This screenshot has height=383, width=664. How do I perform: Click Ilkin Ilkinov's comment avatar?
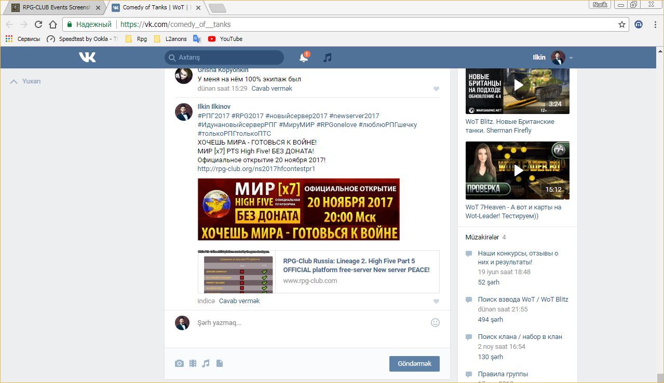pyautogui.click(x=183, y=112)
